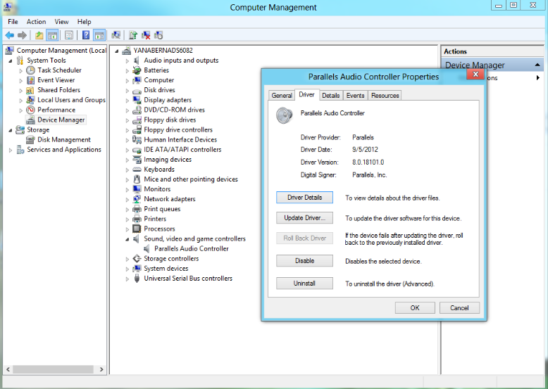The image size is (548, 389).
Task: Select the Floppy drive controllers row
Action: 178,129
